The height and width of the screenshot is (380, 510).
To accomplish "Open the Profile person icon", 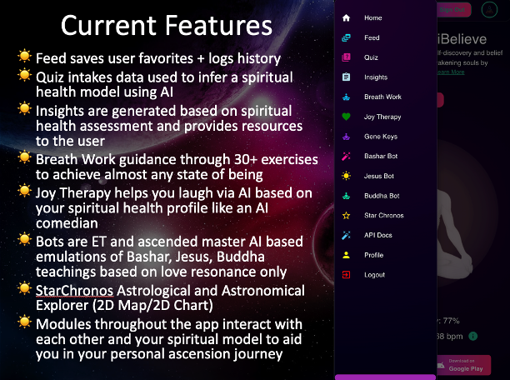I will [x=346, y=255].
